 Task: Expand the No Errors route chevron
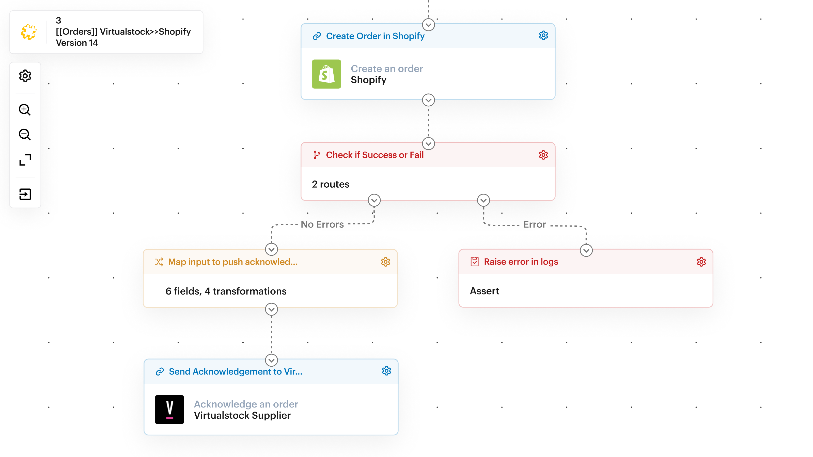(x=374, y=200)
